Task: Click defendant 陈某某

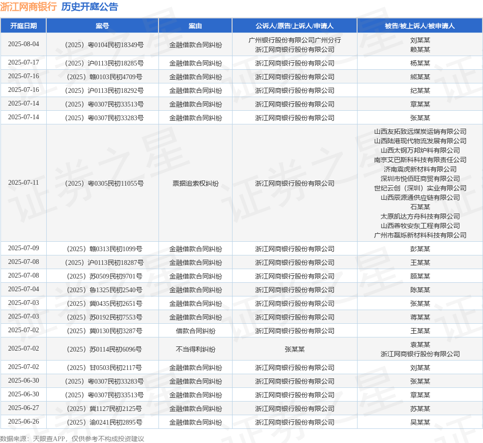Action: [x=420, y=290]
